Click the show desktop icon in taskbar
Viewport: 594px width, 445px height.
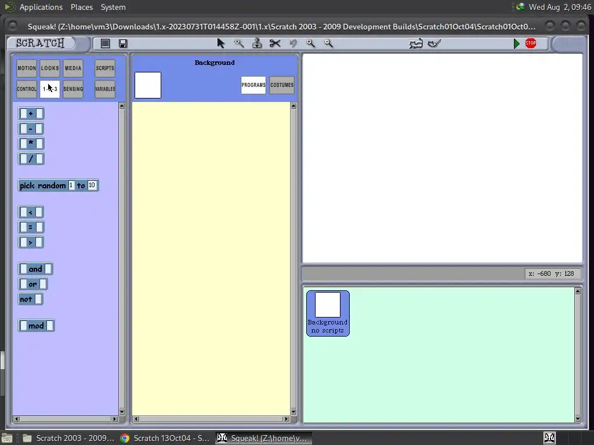pos(7,438)
